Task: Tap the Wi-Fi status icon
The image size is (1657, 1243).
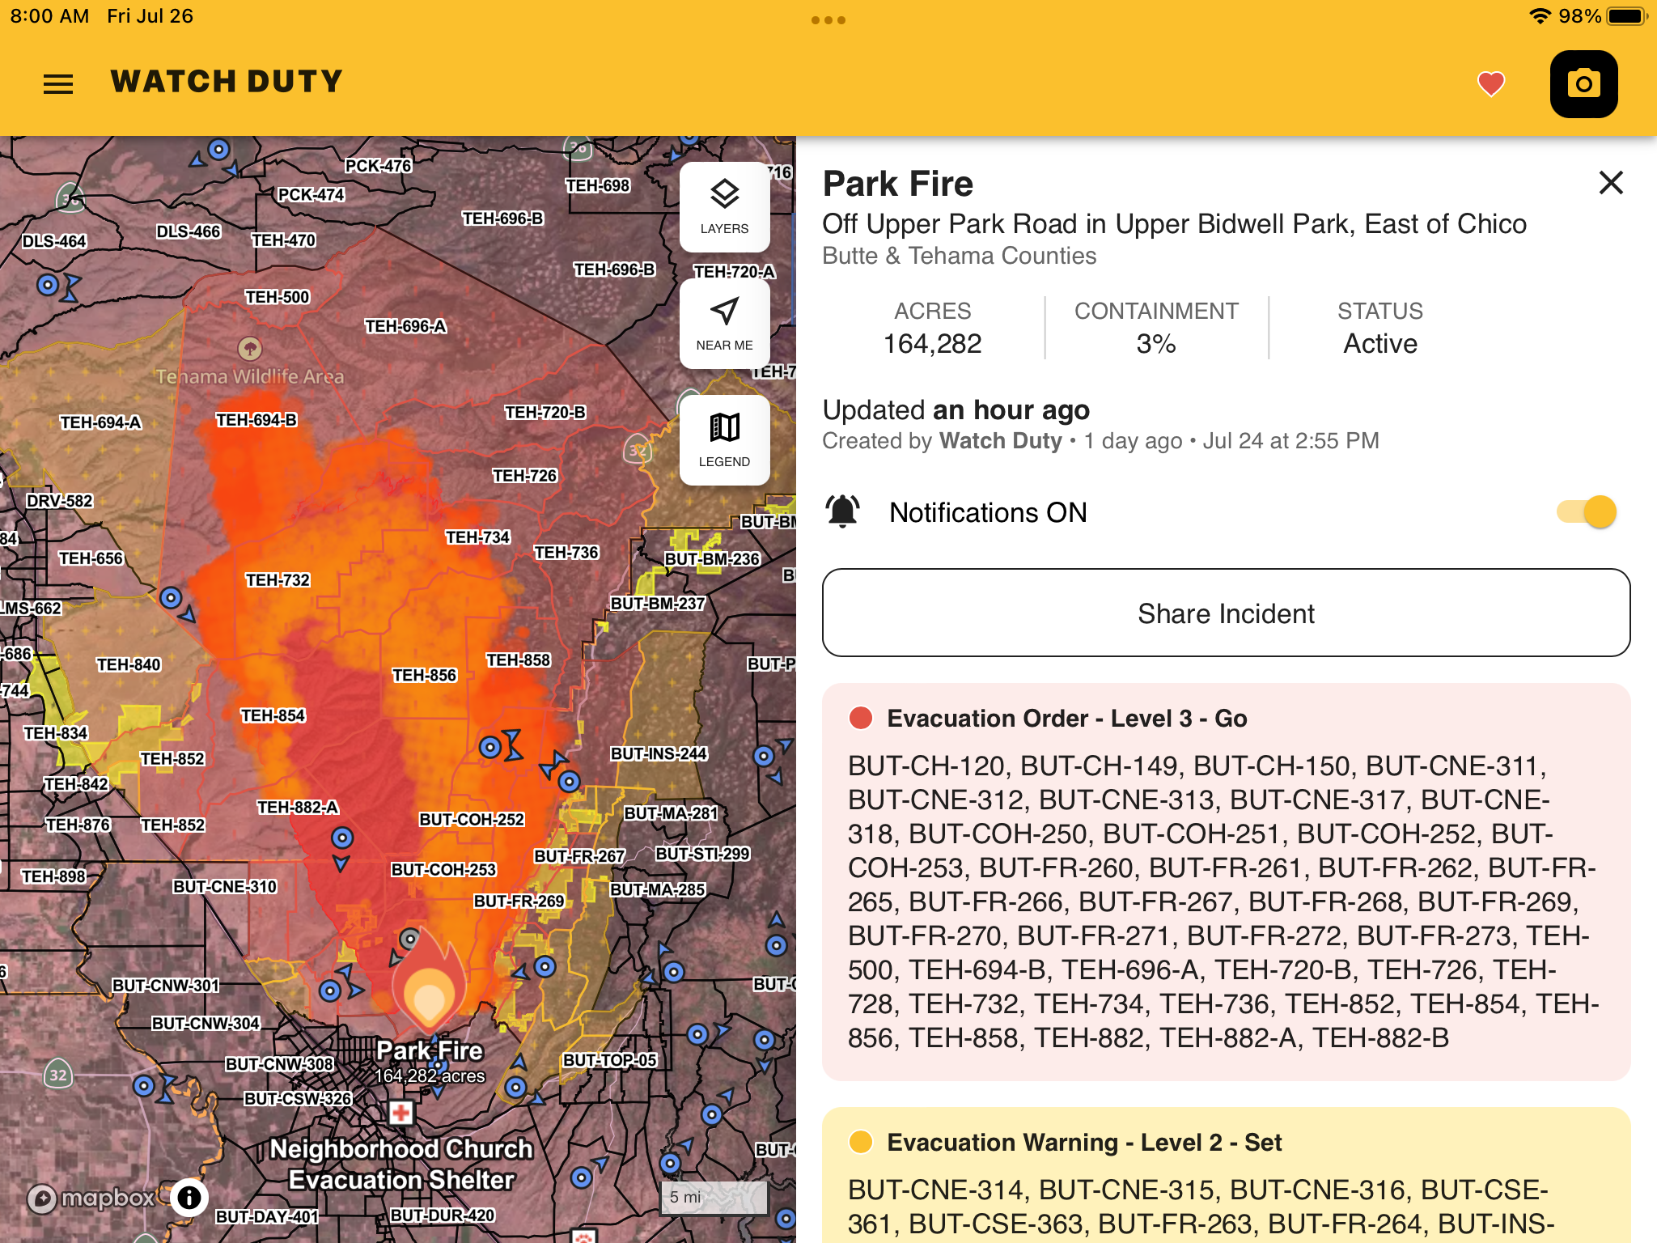Action: coord(1540,16)
